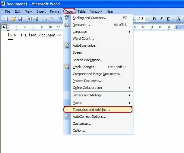Select Options at bottom of Tools menu
Viewport: 184px width, 153px height.
point(98,130)
